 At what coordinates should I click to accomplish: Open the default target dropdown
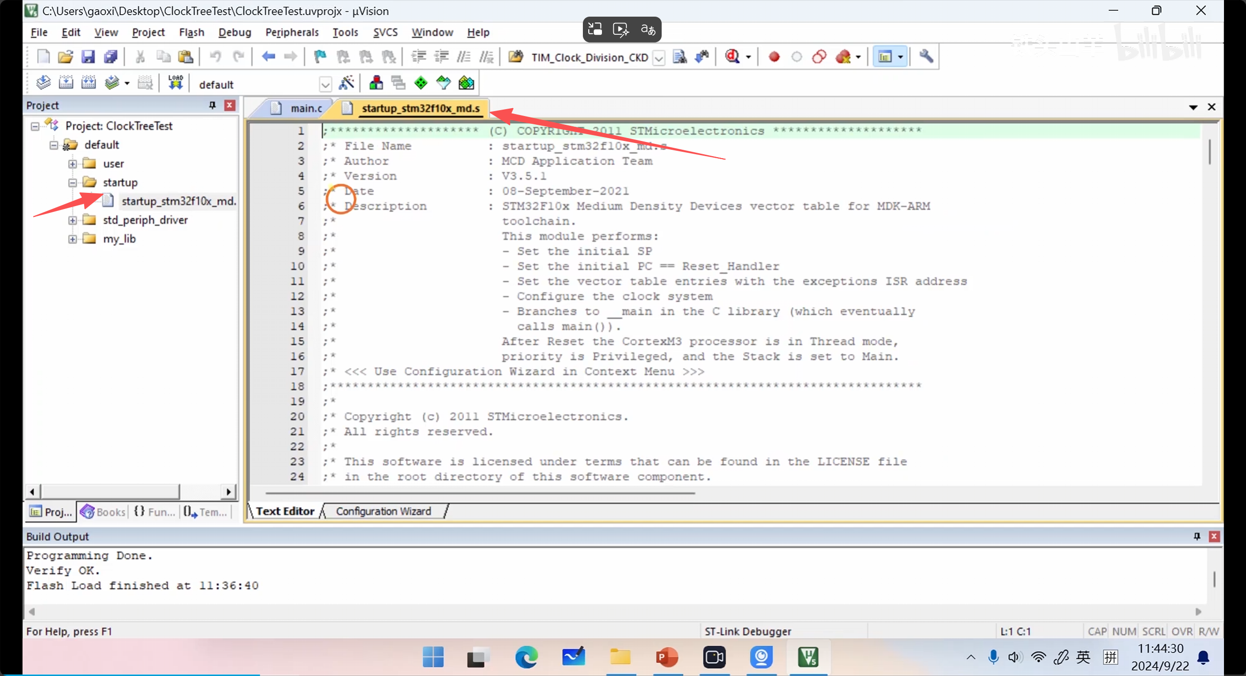click(325, 85)
